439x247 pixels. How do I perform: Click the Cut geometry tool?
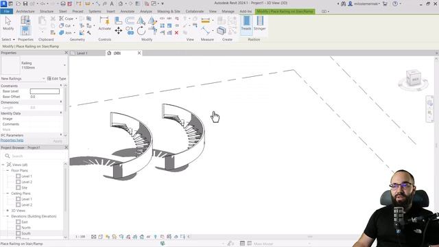point(65,26)
